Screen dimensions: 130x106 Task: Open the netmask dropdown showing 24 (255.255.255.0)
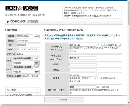click(x=110, y=45)
